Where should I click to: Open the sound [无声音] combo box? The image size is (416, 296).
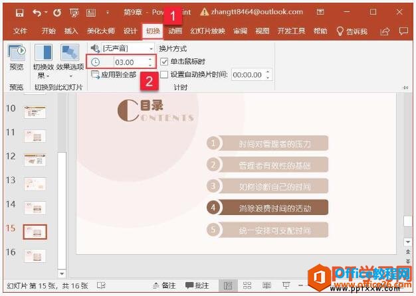click(128, 48)
